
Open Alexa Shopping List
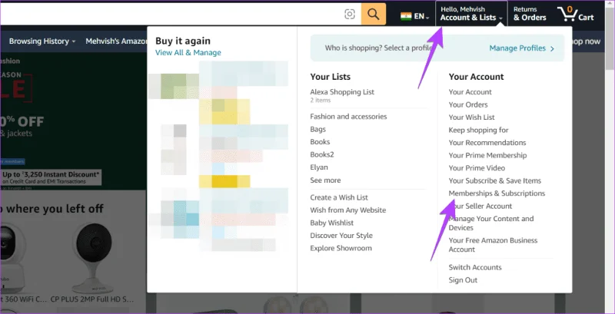click(x=342, y=92)
